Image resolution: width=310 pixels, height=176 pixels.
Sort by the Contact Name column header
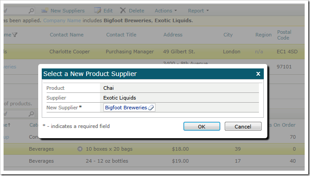[67, 35]
